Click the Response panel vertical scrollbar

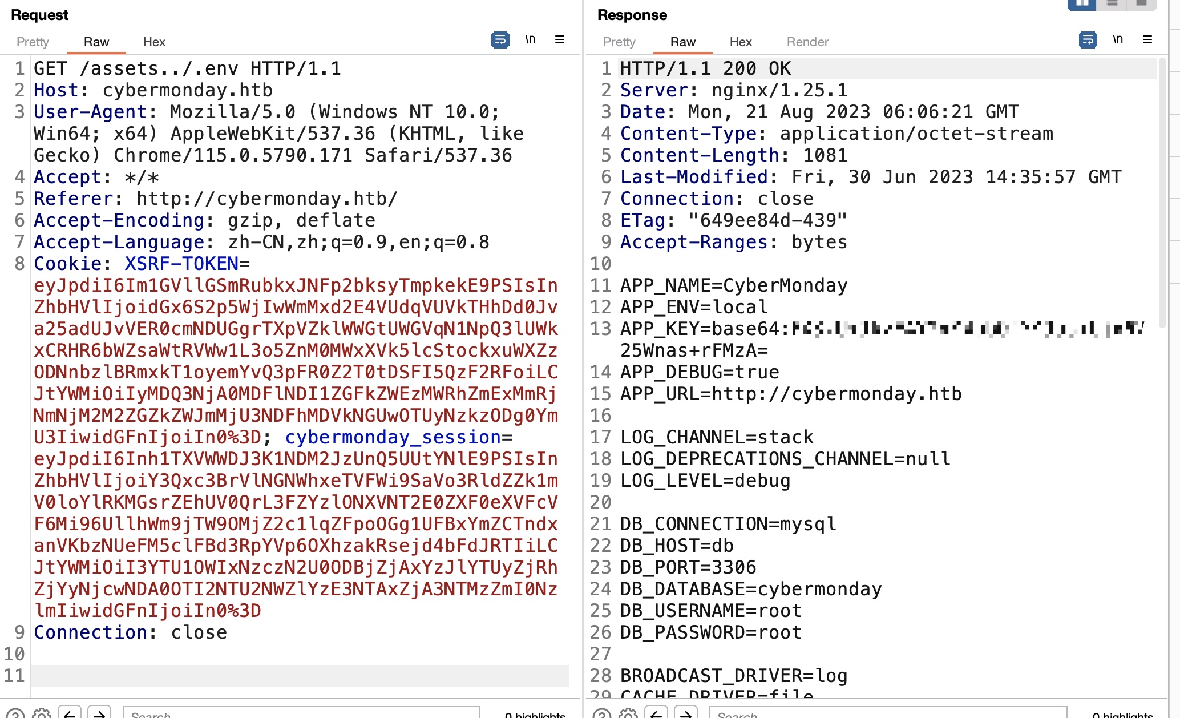coord(1163,192)
